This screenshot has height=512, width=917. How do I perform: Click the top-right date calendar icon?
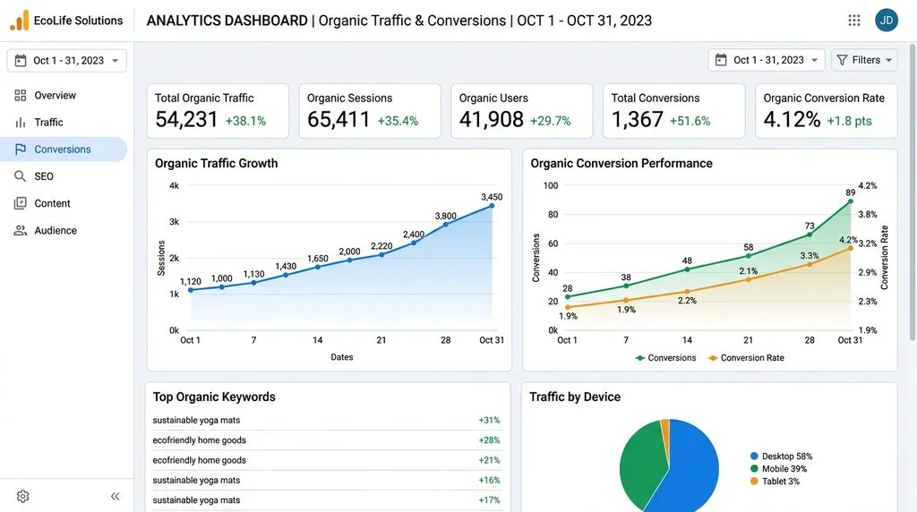point(721,60)
